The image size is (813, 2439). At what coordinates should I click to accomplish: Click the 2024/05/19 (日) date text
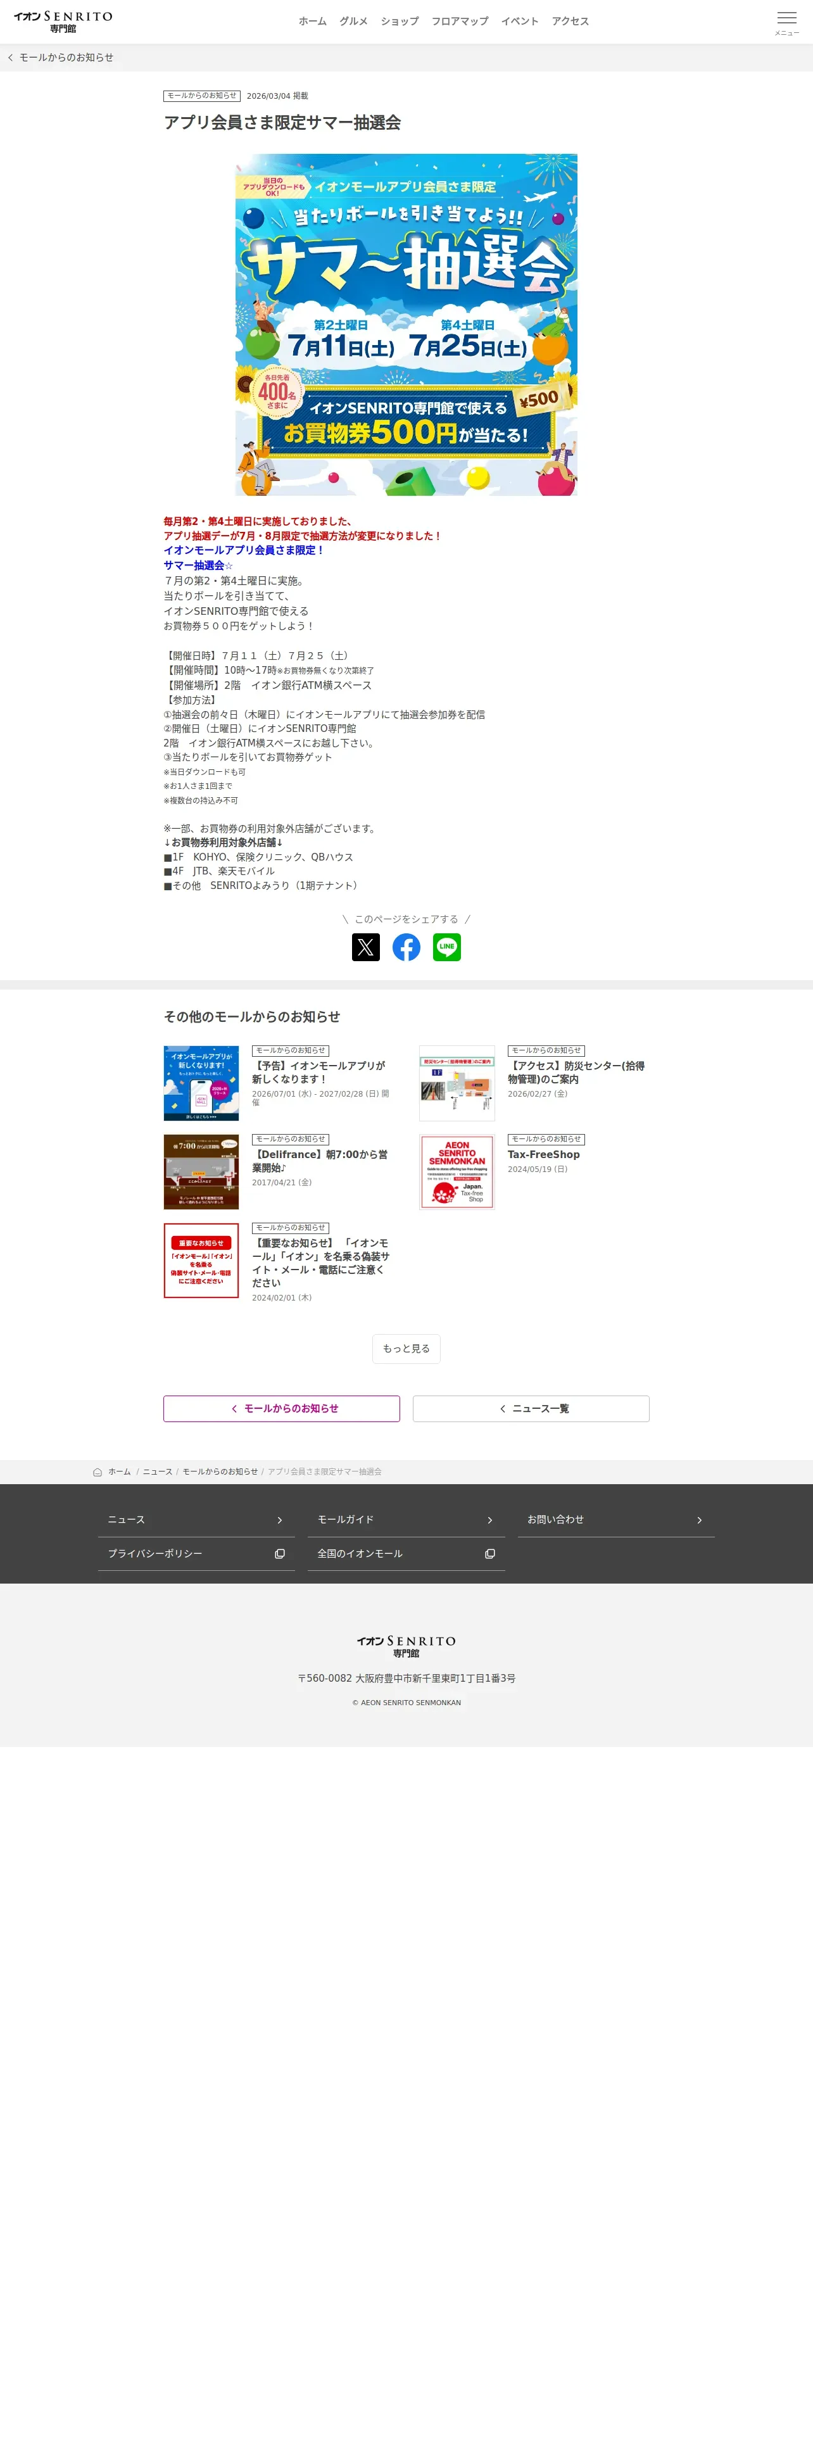coord(538,1169)
